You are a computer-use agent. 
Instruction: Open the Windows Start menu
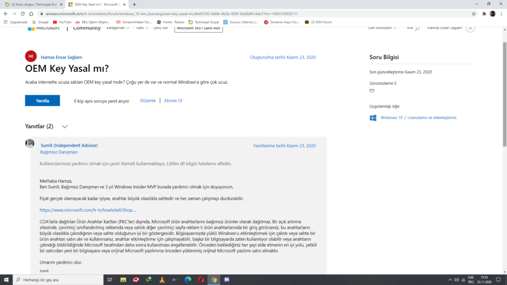(6, 280)
